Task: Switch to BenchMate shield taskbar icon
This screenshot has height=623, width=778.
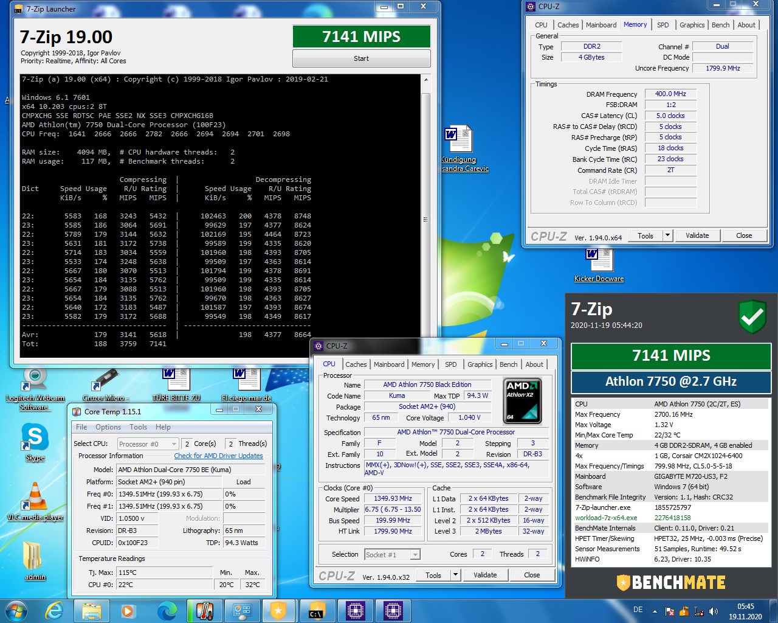Action: [278, 610]
